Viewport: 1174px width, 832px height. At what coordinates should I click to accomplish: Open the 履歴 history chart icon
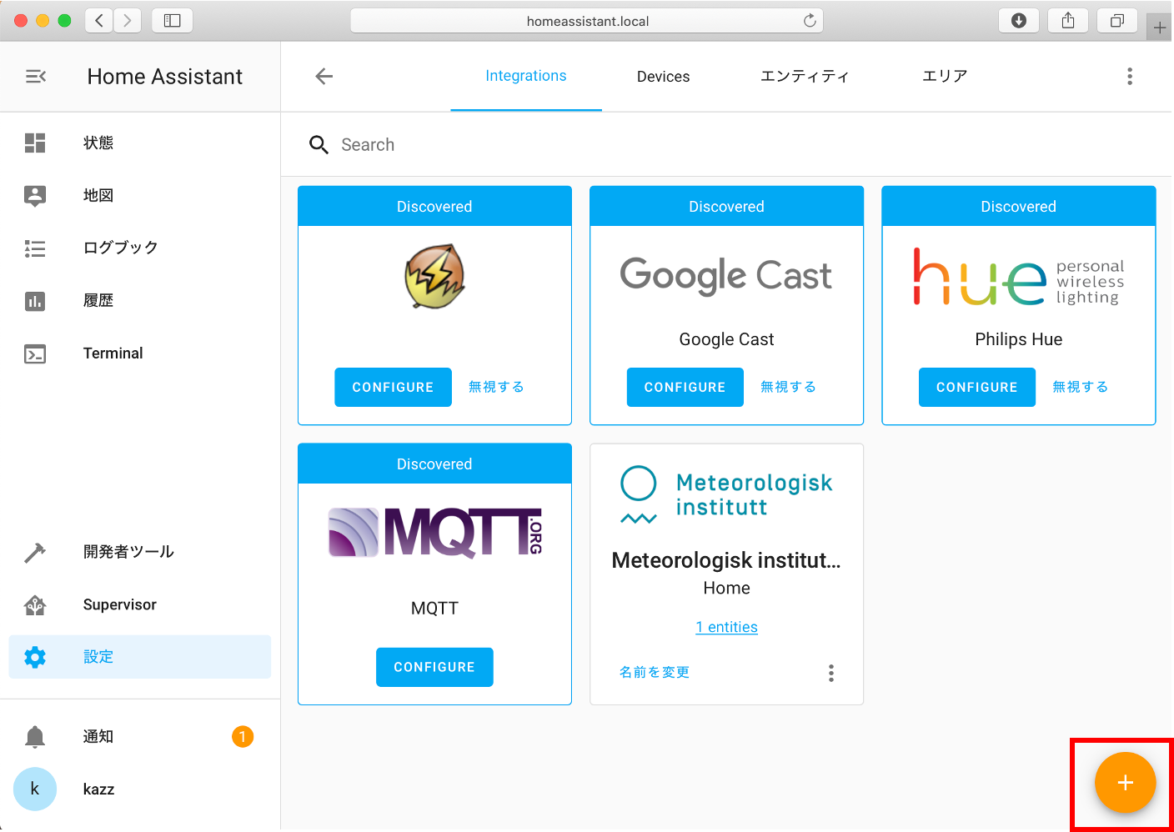point(35,301)
